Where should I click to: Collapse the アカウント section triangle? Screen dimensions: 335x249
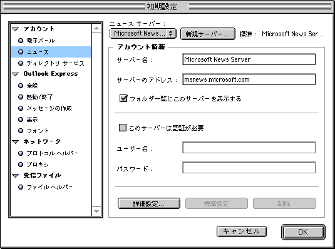point(16,29)
